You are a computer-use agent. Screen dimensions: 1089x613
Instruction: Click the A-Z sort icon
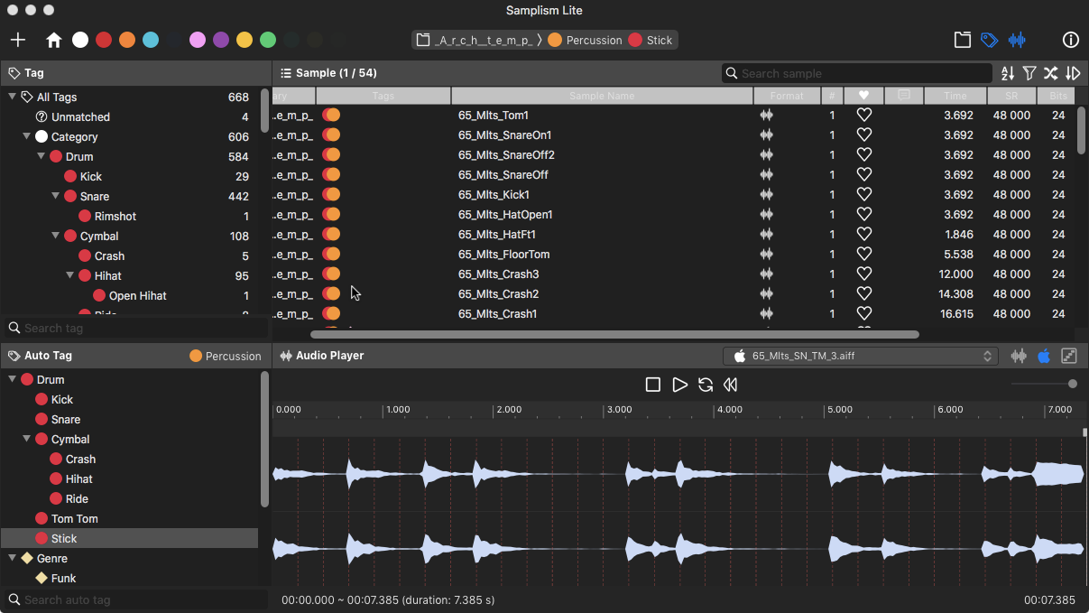click(x=1008, y=73)
